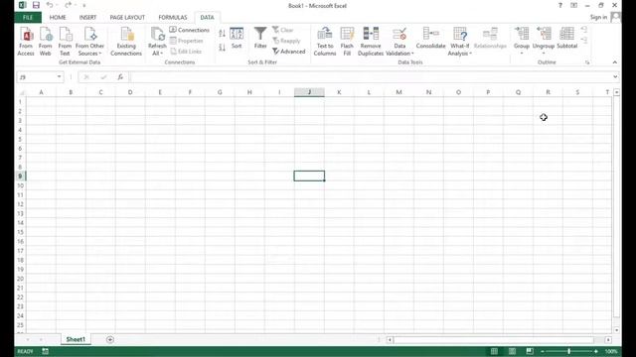
Task: Switch to Page Layout view
Action: click(513, 351)
